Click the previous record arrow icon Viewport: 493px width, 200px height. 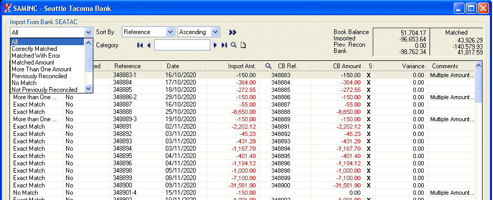(x=149, y=45)
